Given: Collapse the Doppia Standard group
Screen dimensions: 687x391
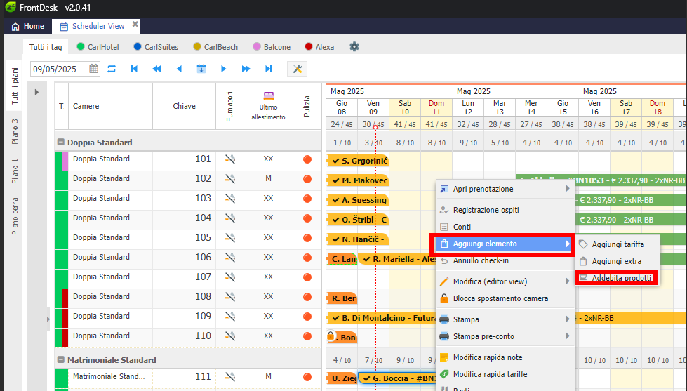Looking at the screenshot, I should (61, 142).
